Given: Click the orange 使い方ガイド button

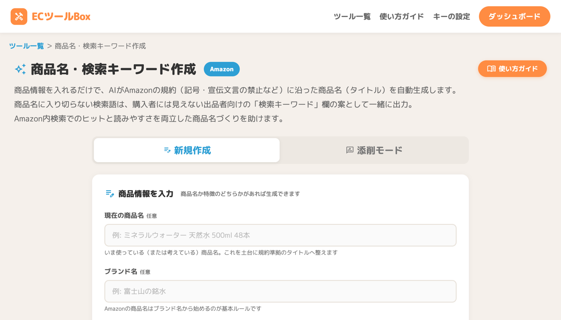Looking at the screenshot, I should pos(512,69).
